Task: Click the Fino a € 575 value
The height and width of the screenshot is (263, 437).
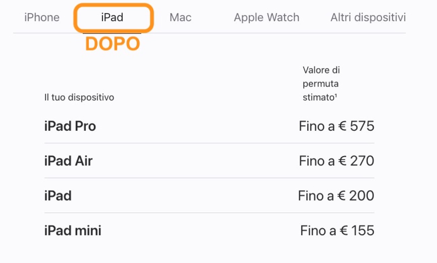Action: click(336, 126)
